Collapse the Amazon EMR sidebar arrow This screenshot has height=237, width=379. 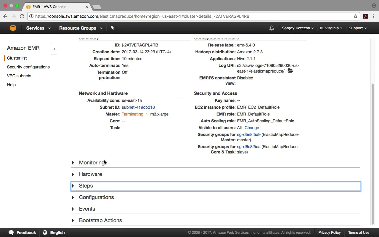click(x=54, y=49)
